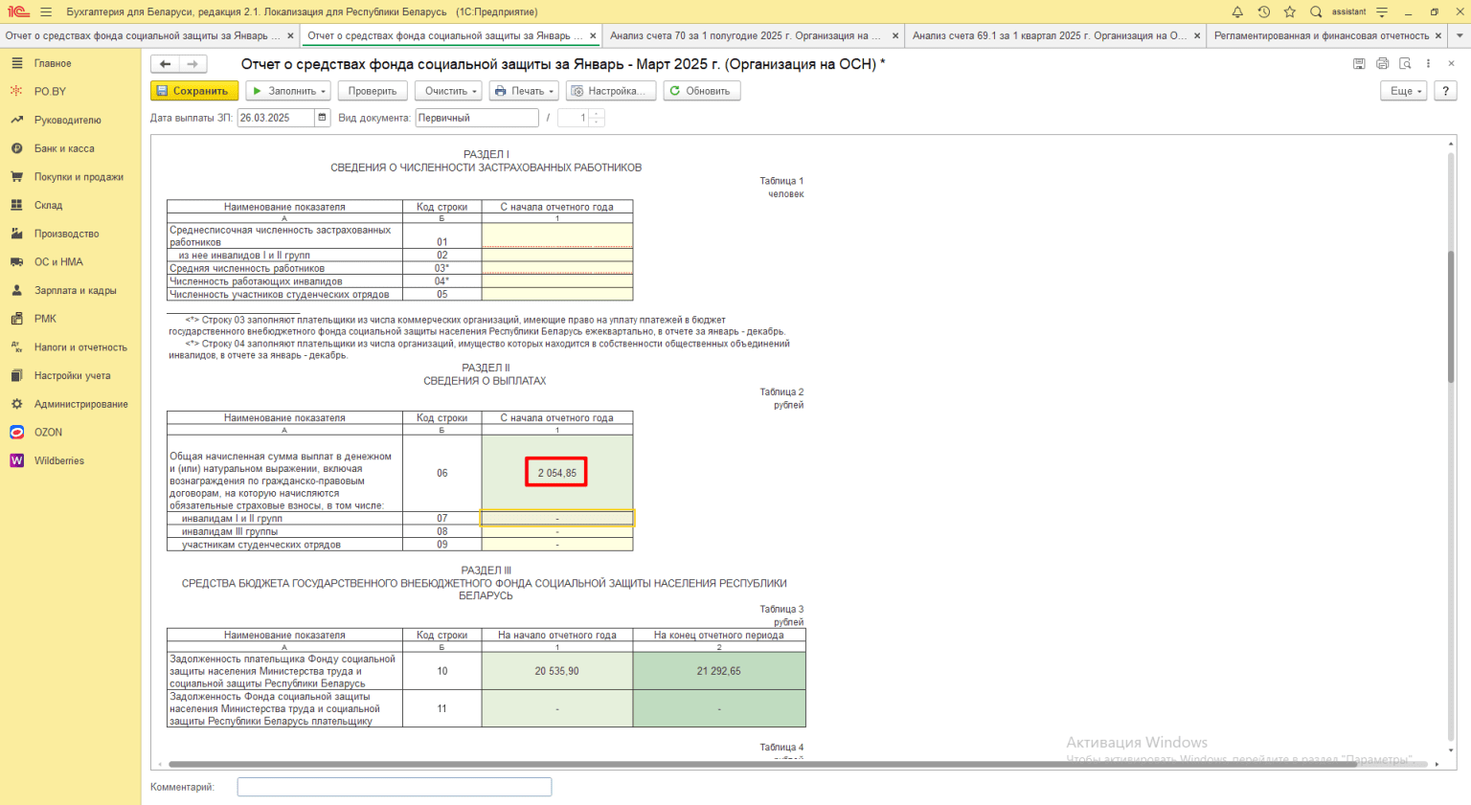Screen dimensions: 1471x805
Task: Click the preview icon beside the printer icon
Action: [1405, 64]
